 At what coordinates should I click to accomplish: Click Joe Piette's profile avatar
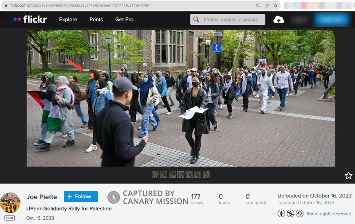10,203
